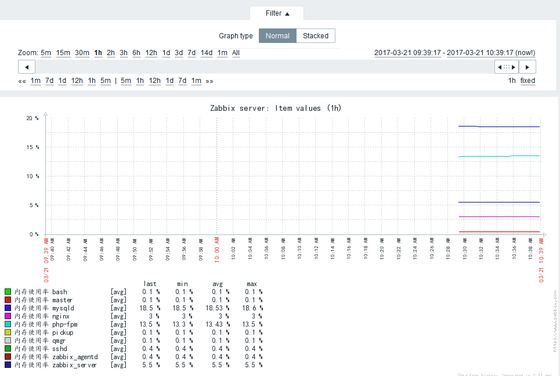Jump back with the «« link
Image resolution: width=560 pixels, height=376 pixels.
(x=22, y=81)
